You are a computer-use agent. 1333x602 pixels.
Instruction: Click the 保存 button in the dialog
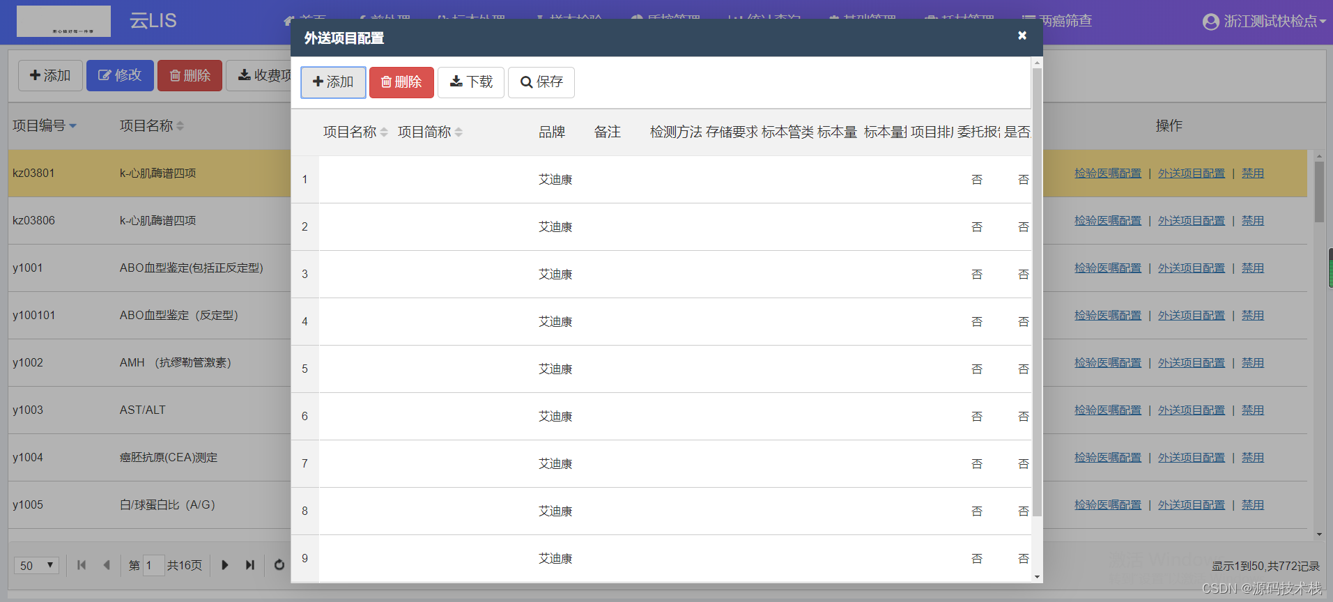pyautogui.click(x=541, y=82)
